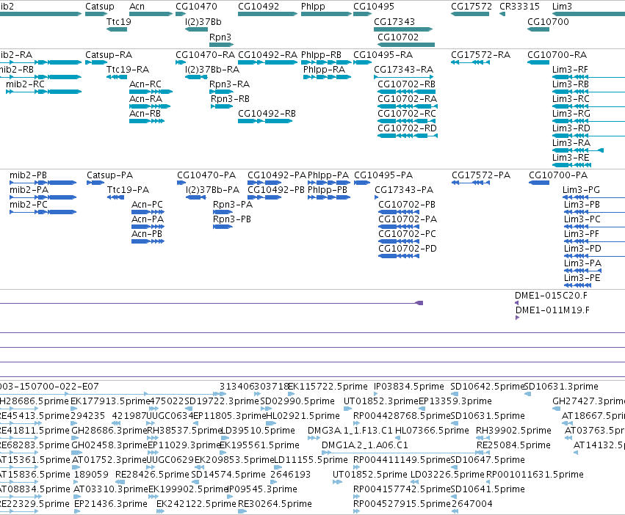Select the RE30264.5prime EST label
The height and width of the screenshot is (515, 625).
tap(275, 503)
